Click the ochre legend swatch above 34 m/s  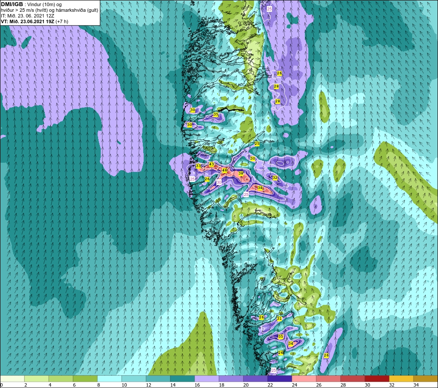425,379
